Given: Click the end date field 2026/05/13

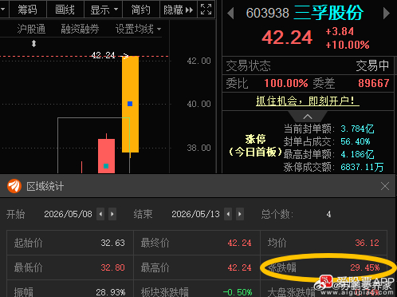Looking at the screenshot, I should coord(195,214).
